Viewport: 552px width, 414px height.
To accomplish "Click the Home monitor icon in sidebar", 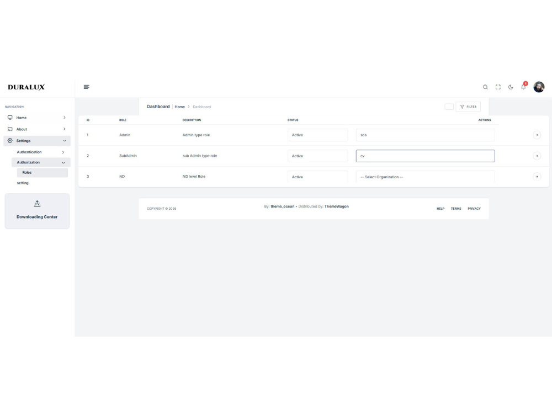I will point(10,118).
